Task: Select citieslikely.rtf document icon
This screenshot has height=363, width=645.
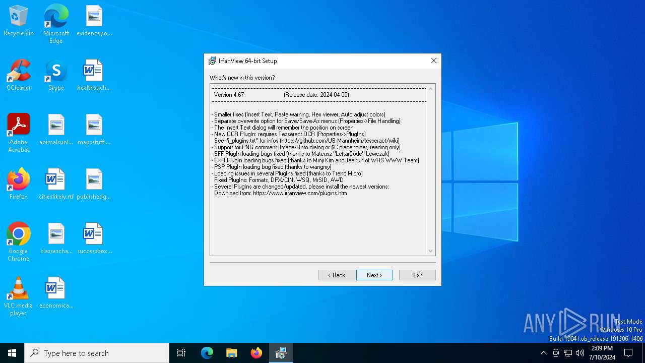Action: point(56,184)
